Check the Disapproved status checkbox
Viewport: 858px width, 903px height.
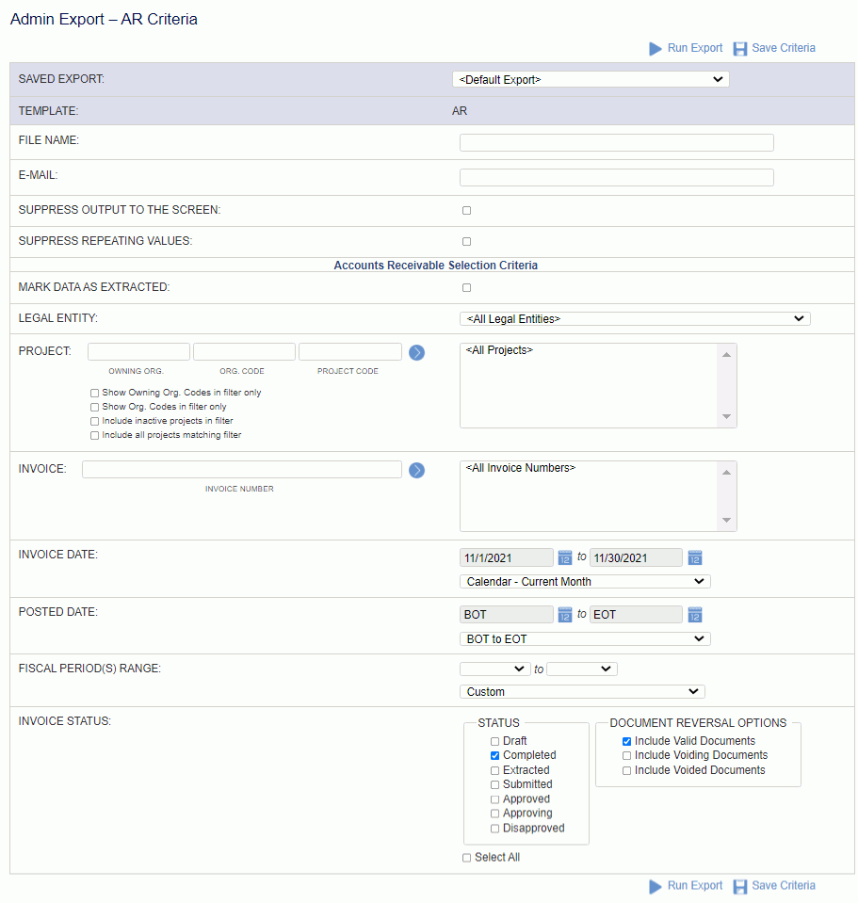[494, 829]
